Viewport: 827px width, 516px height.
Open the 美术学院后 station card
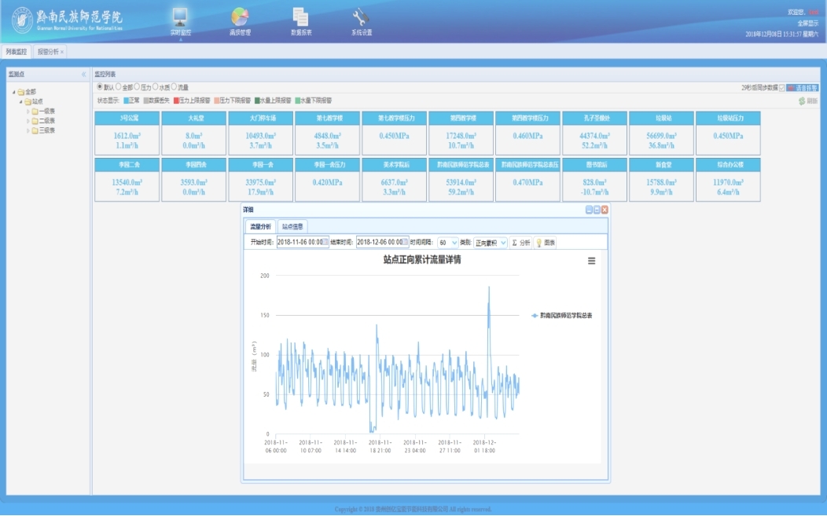(x=394, y=179)
